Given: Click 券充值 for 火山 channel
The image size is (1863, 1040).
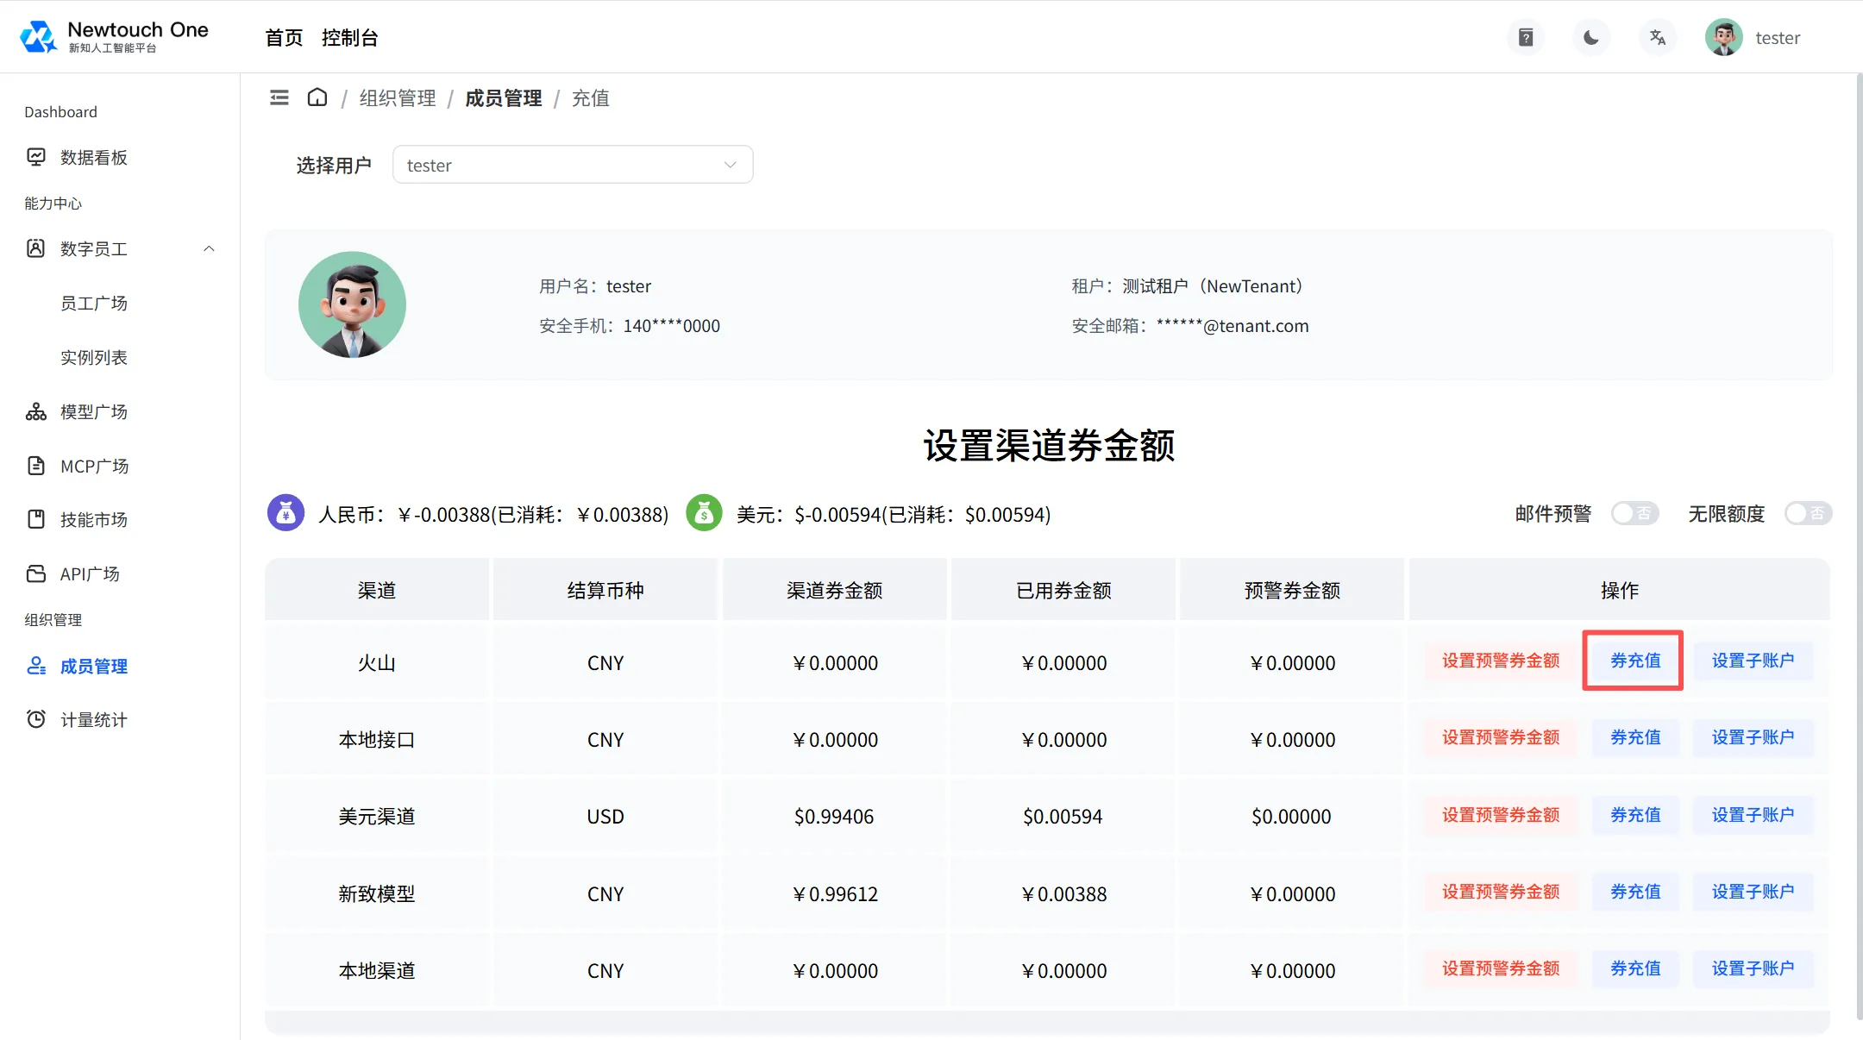Looking at the screenshot, I should 1634,661.
